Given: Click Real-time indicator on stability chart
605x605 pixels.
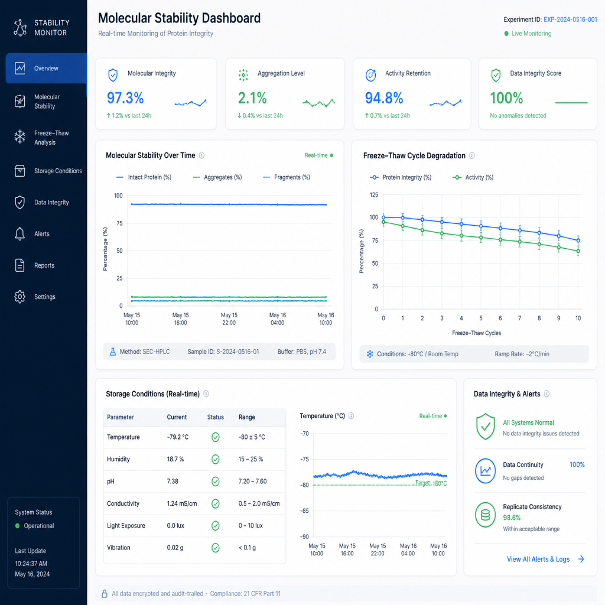Looking at the screenshot, I should [318, 155].
